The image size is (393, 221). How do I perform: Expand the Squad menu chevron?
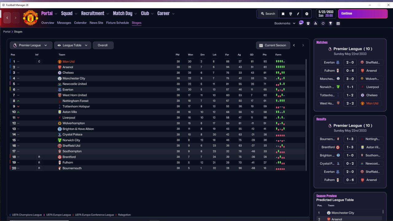click(x=76, y=14)
